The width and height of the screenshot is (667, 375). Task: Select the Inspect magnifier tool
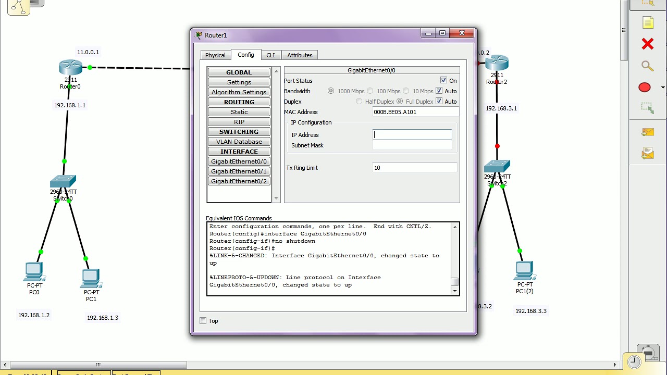tap(648, 66)
